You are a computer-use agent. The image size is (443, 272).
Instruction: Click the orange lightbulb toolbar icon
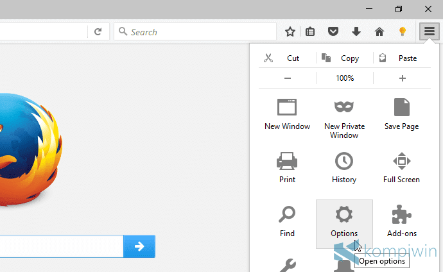[x=403, y=31]
